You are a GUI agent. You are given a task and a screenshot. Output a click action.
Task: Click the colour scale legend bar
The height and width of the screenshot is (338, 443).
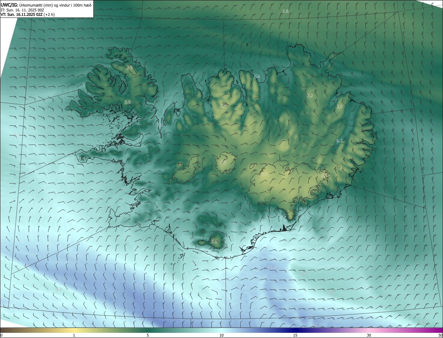click(x=221, y=330)
